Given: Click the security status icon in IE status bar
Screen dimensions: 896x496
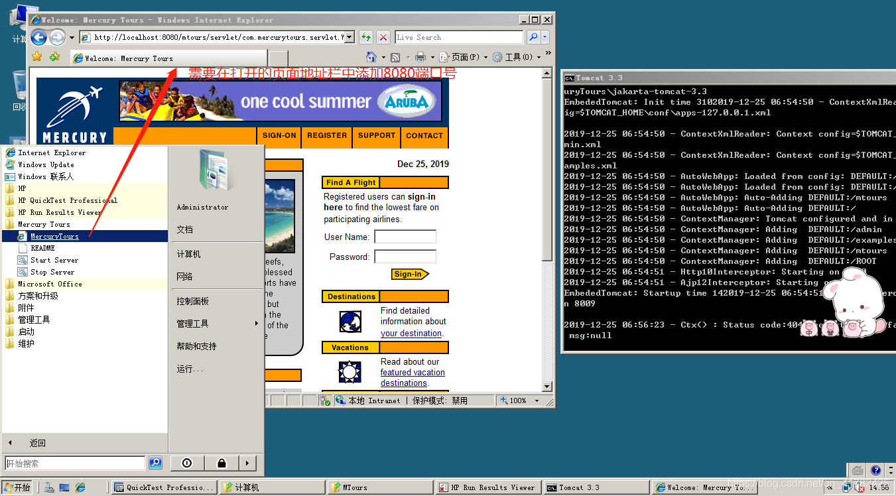Looking at the screenshot, I should coord(325,401).
